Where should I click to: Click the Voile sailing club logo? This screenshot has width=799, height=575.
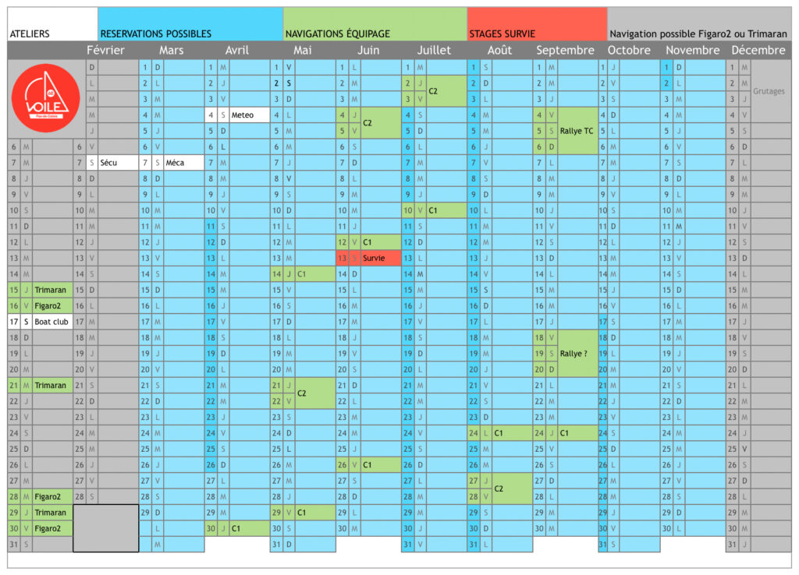coord(46,97)
